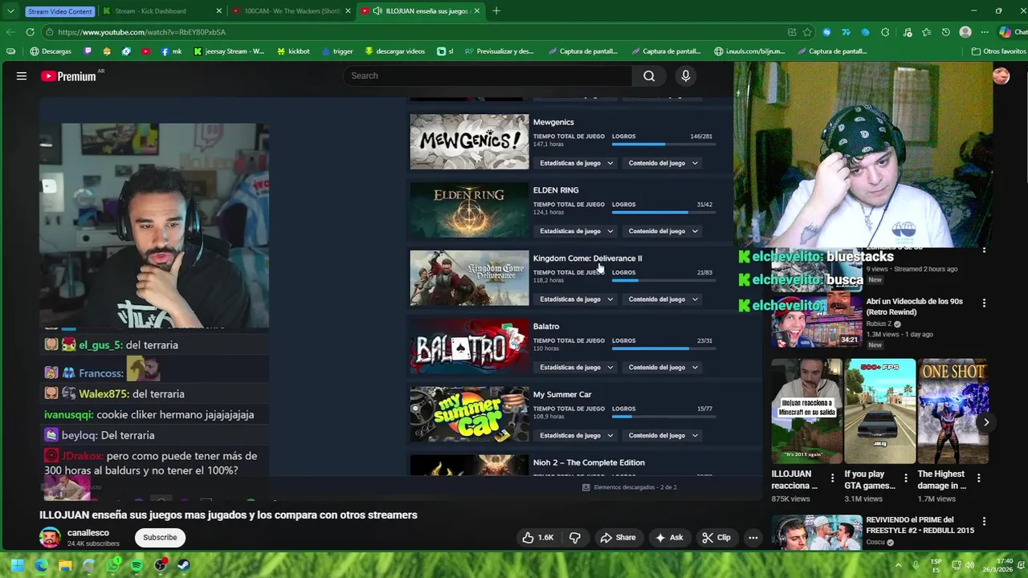Dislike the video

click(x=575, y=538)
